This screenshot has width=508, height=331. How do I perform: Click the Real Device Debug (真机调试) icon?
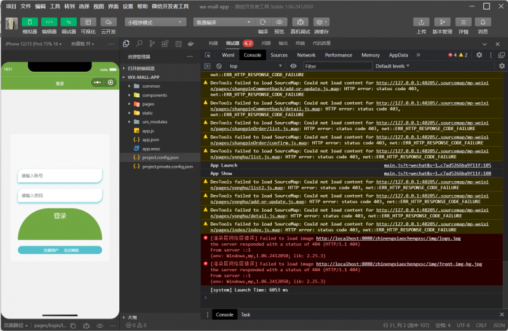pyautogui.click(x=300, y=22)
